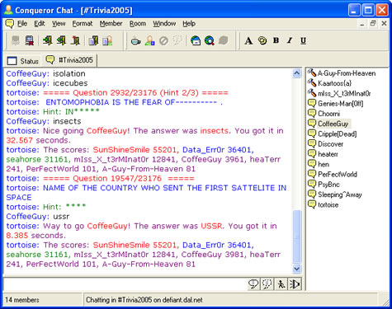Open the Help menu
392x309 pixels.
[189, 24]
